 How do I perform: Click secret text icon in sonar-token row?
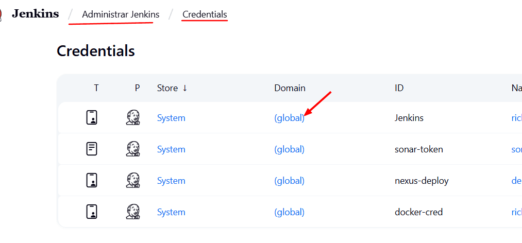(92, 149)
